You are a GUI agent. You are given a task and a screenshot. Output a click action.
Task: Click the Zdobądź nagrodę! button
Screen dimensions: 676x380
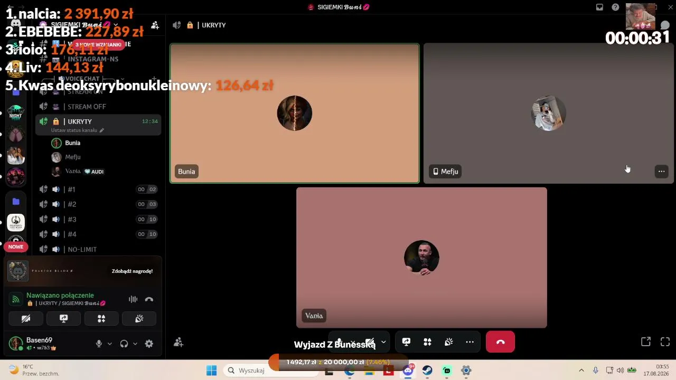(132, 271)
